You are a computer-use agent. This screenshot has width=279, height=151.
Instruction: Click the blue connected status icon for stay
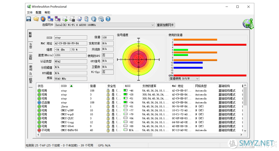(x=39, y=103)
